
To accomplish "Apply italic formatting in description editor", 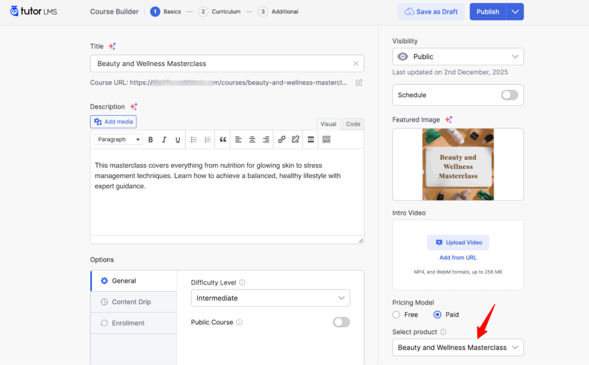I will pyautogui.click(x=164, y=139).
